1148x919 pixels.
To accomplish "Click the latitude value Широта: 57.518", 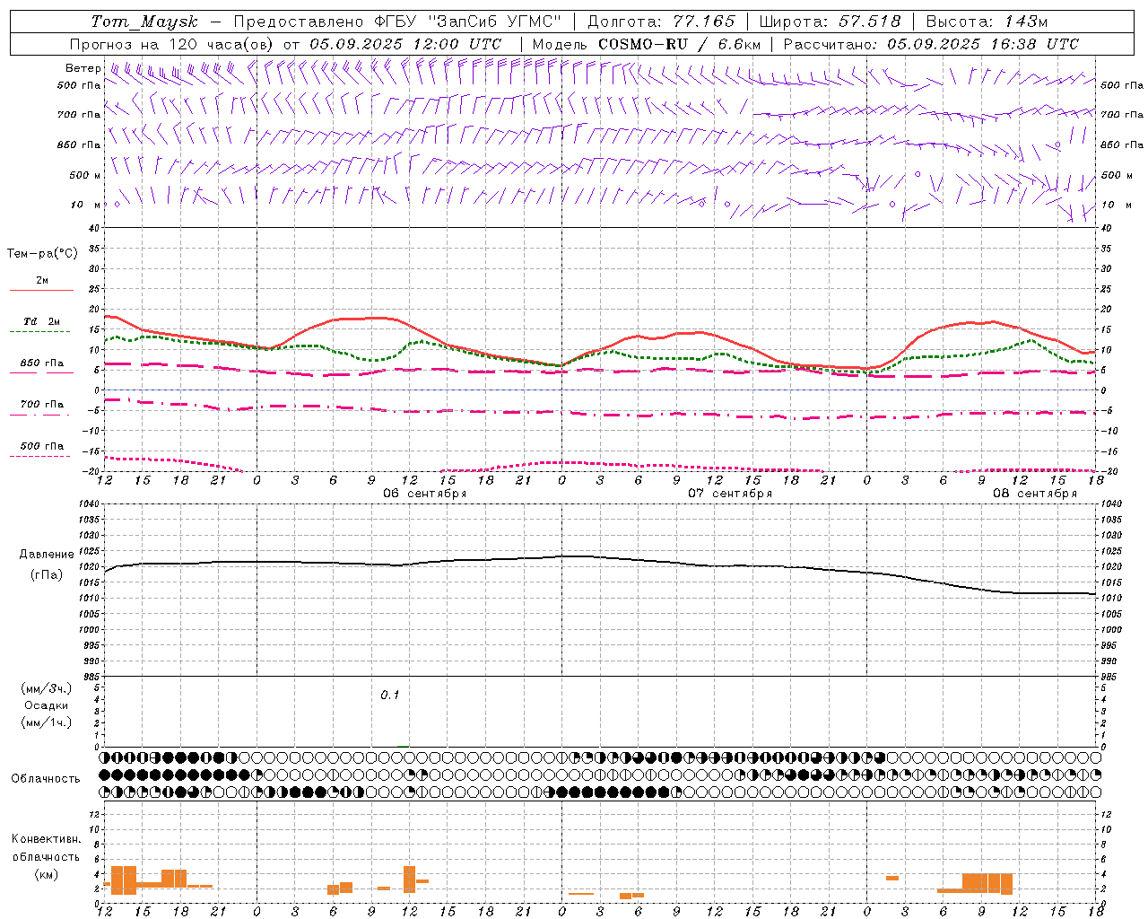I will (x=830, y=22).
